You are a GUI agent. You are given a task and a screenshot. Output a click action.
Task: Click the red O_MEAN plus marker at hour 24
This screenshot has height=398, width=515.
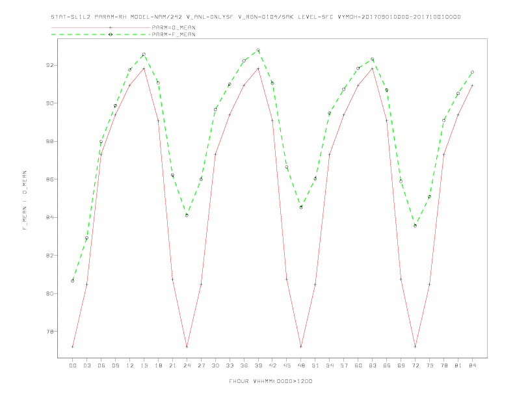coord(187,347)
